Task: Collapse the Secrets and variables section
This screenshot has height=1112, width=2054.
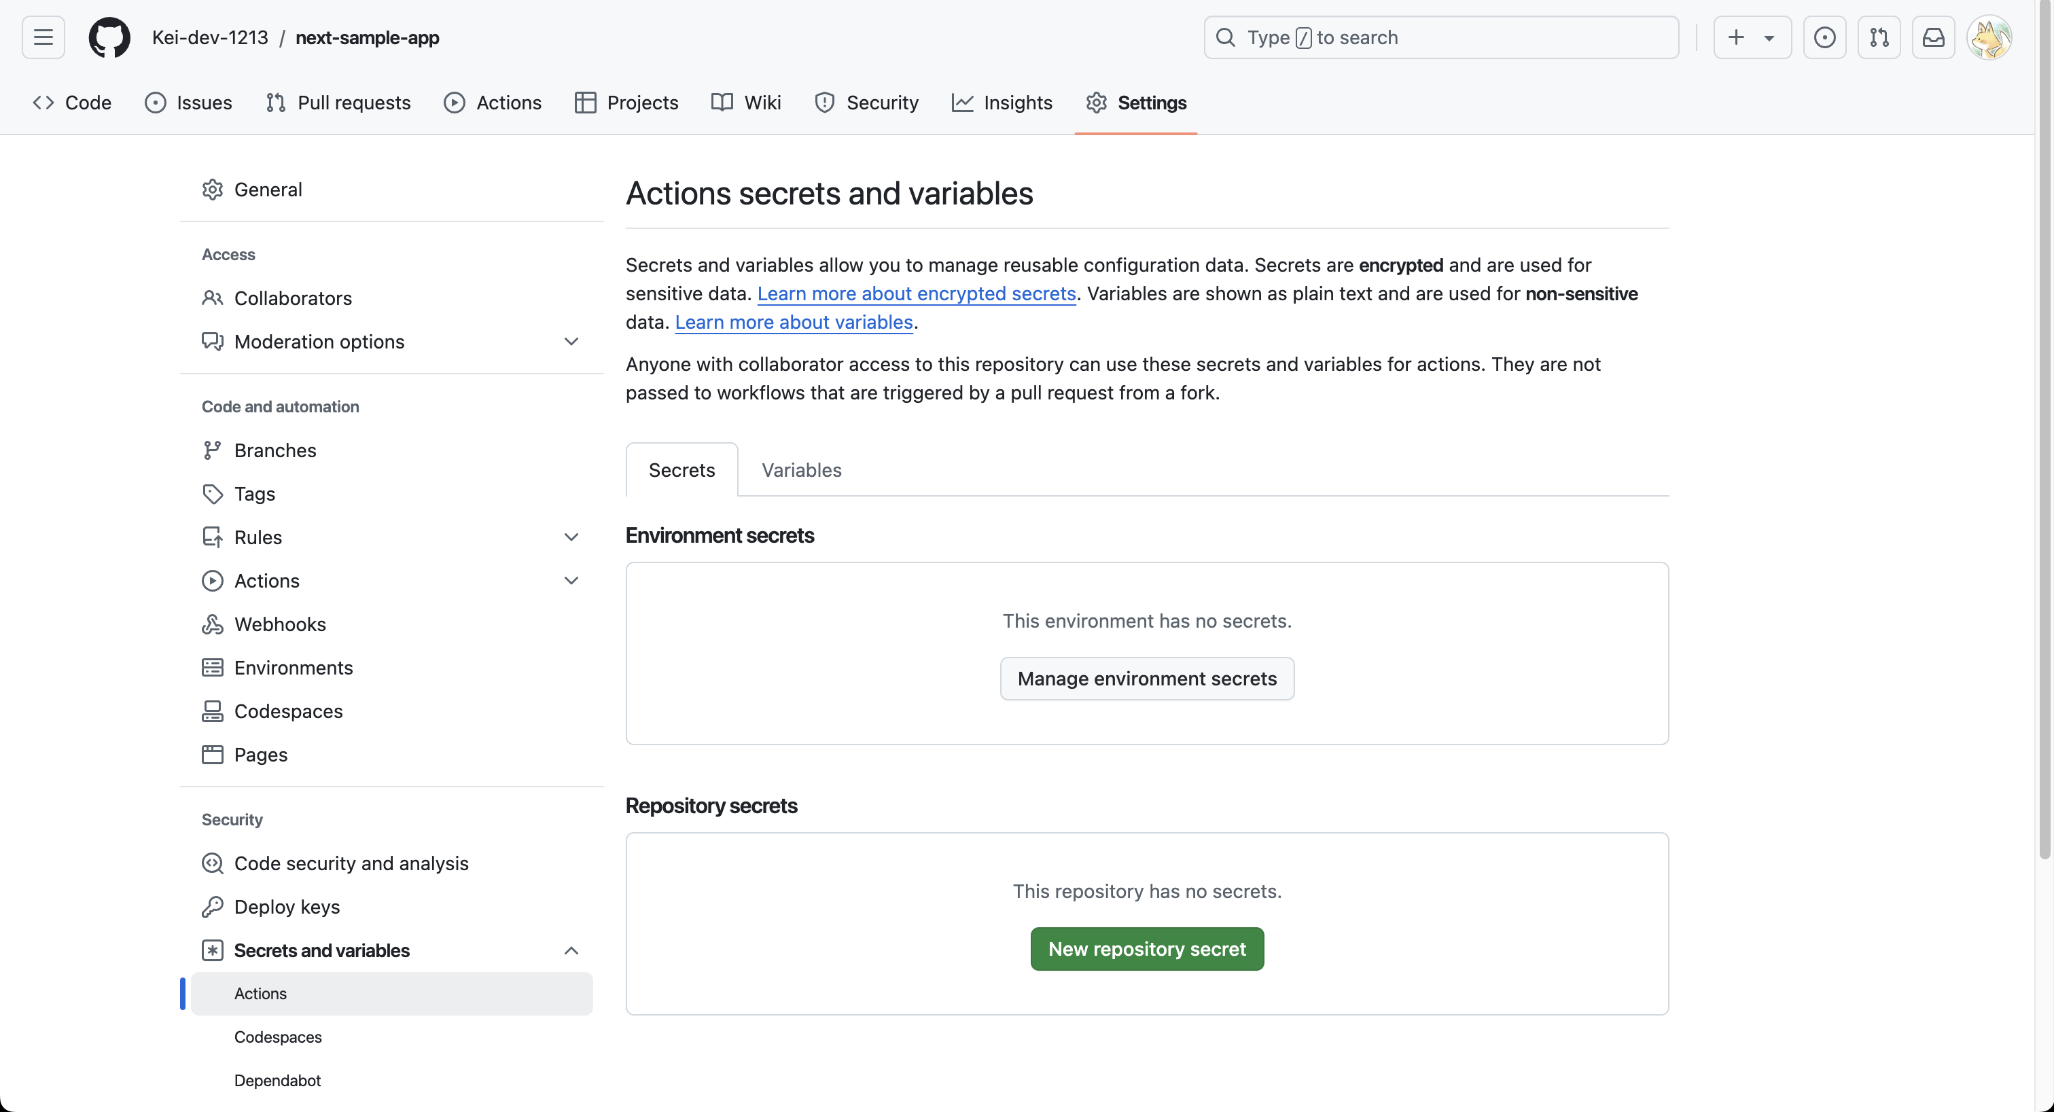Action: coord(571,950)
